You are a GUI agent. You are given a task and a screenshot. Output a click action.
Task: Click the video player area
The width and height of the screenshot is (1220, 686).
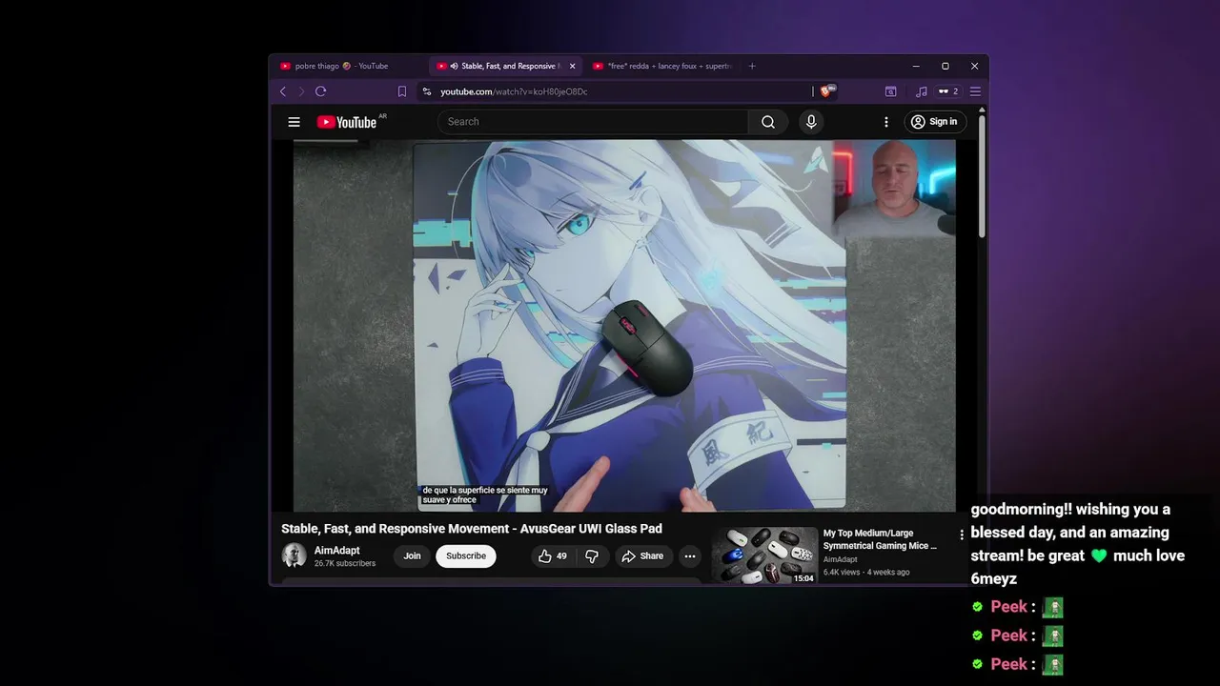[x=624, y=326]
